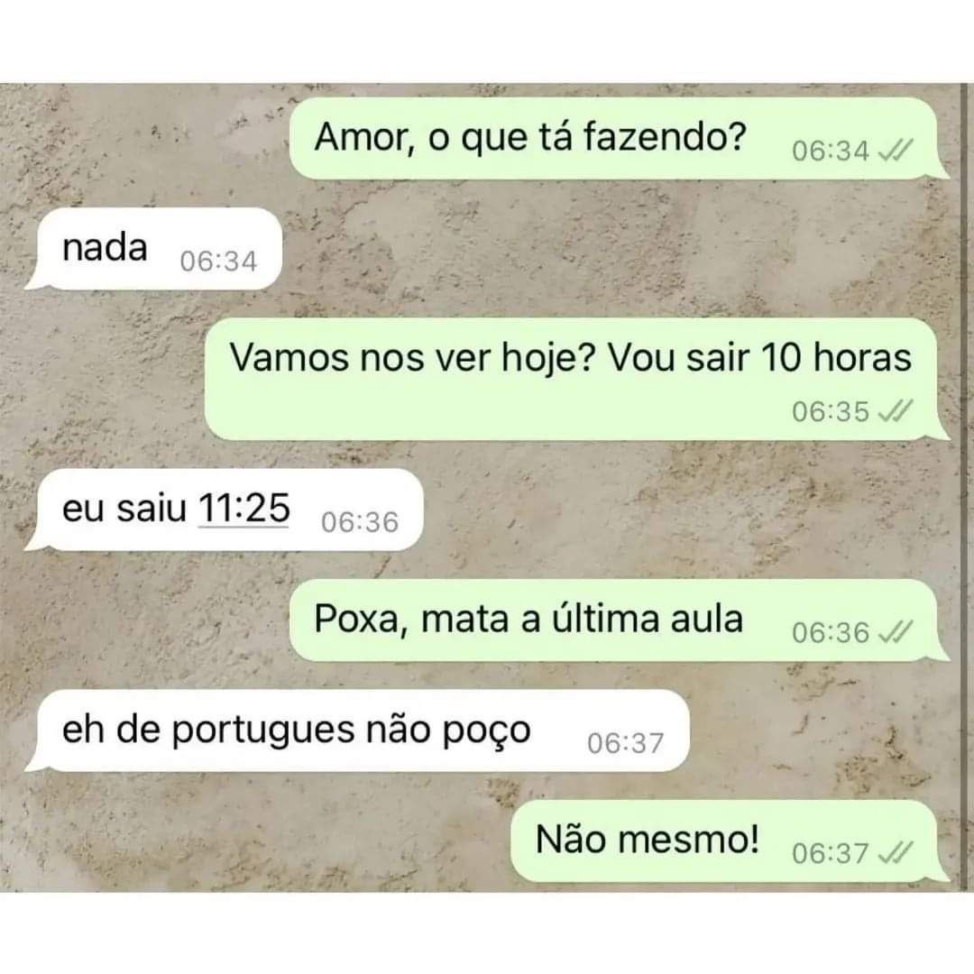This screenshot has height=974, width=974.
Task: Tap the 'Vamos nos ver hoje? Vou sair 10 horas' bubble
Action: 576,379
